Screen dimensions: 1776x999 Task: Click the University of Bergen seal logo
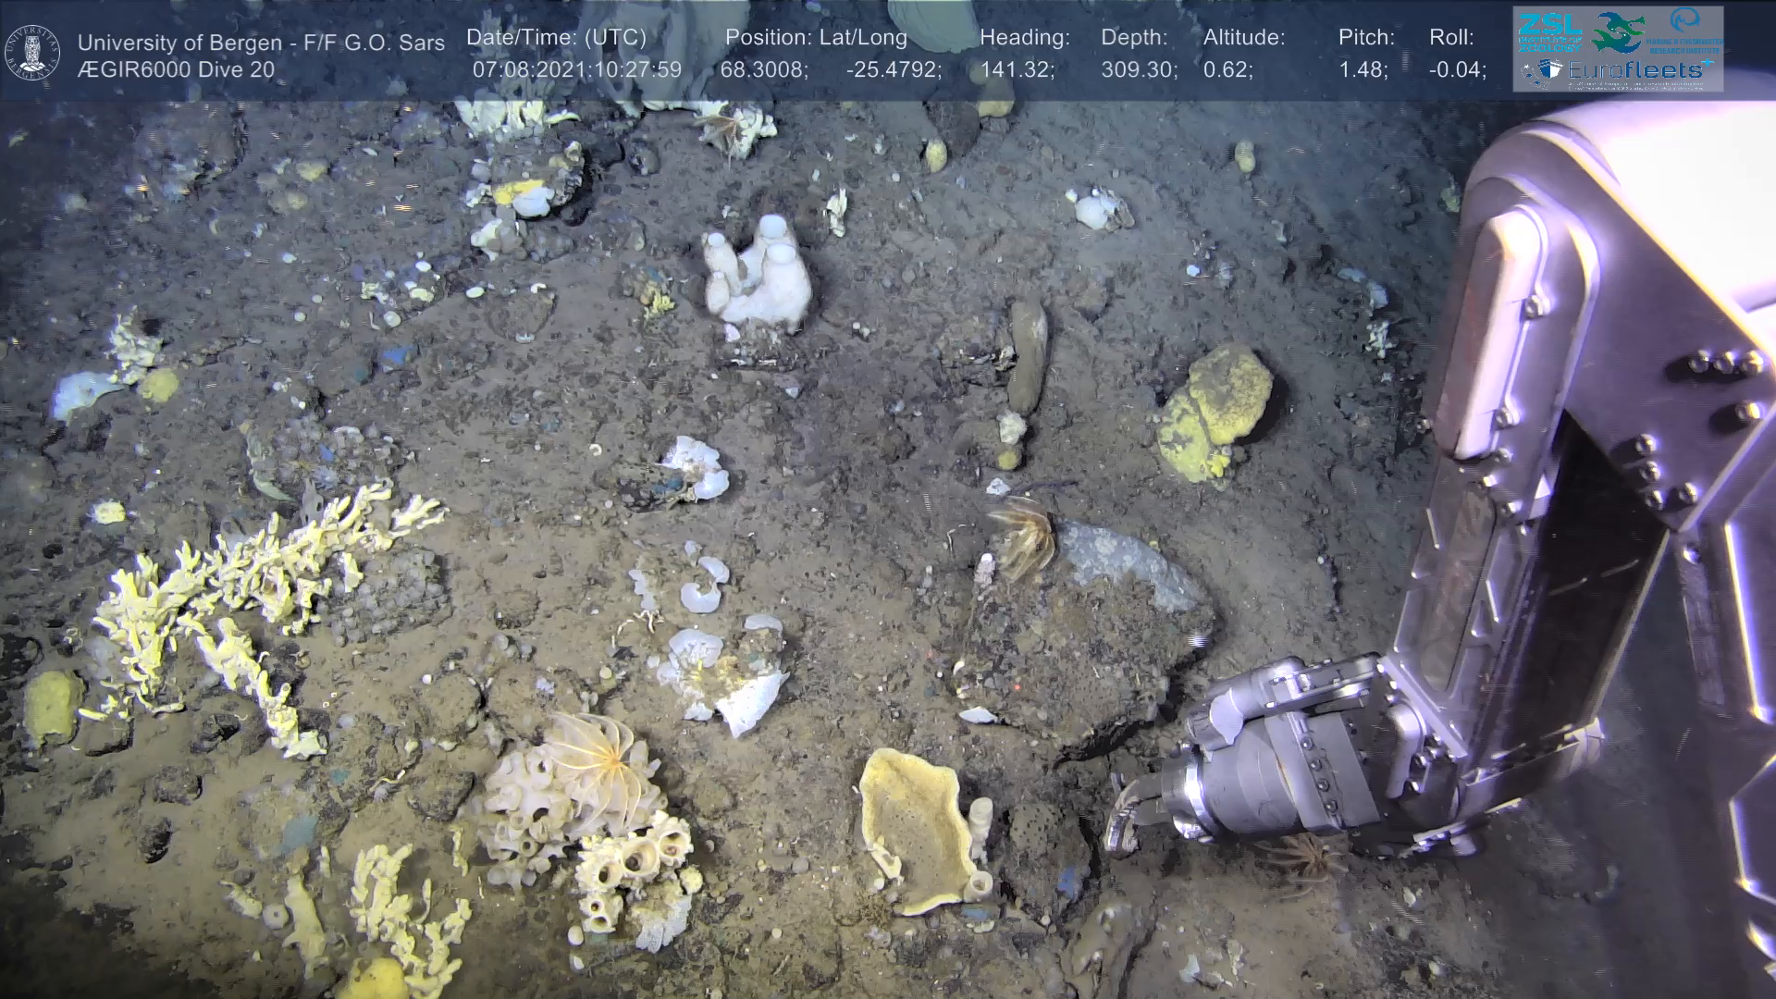[32, 52]
